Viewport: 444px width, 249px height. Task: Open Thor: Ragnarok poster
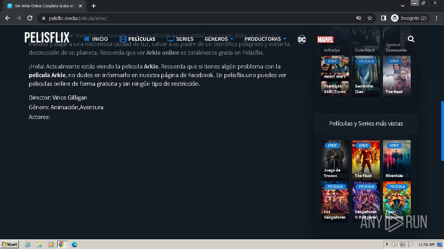[x=397, y=202]
